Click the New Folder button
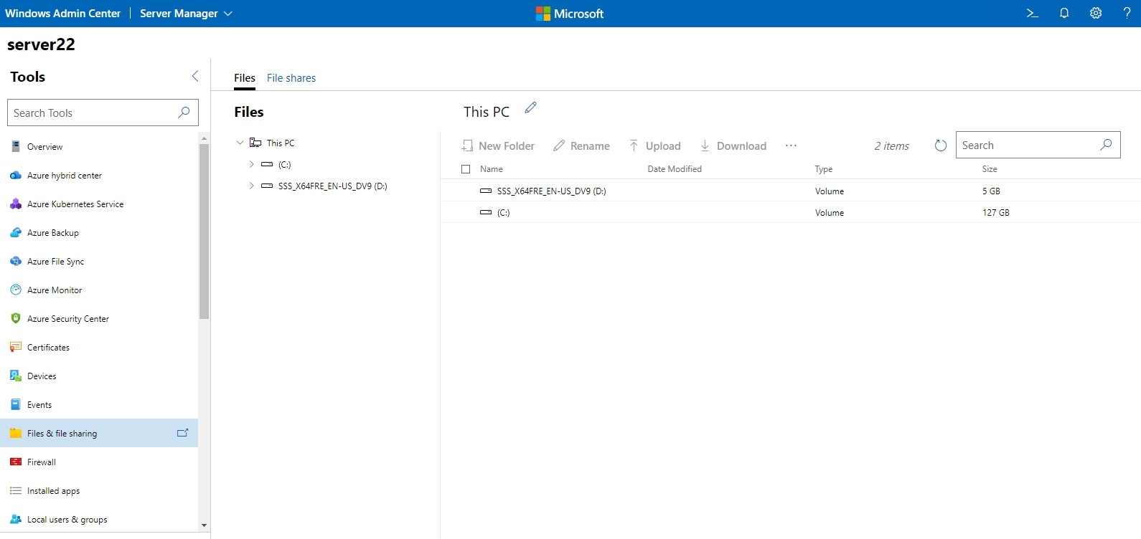The height and width of the screenshot is (539, 1141). coord(498,146)
